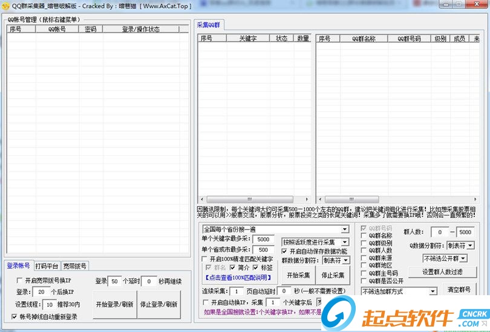Switch to the 打码平台 tab

[x=47, y=266]
